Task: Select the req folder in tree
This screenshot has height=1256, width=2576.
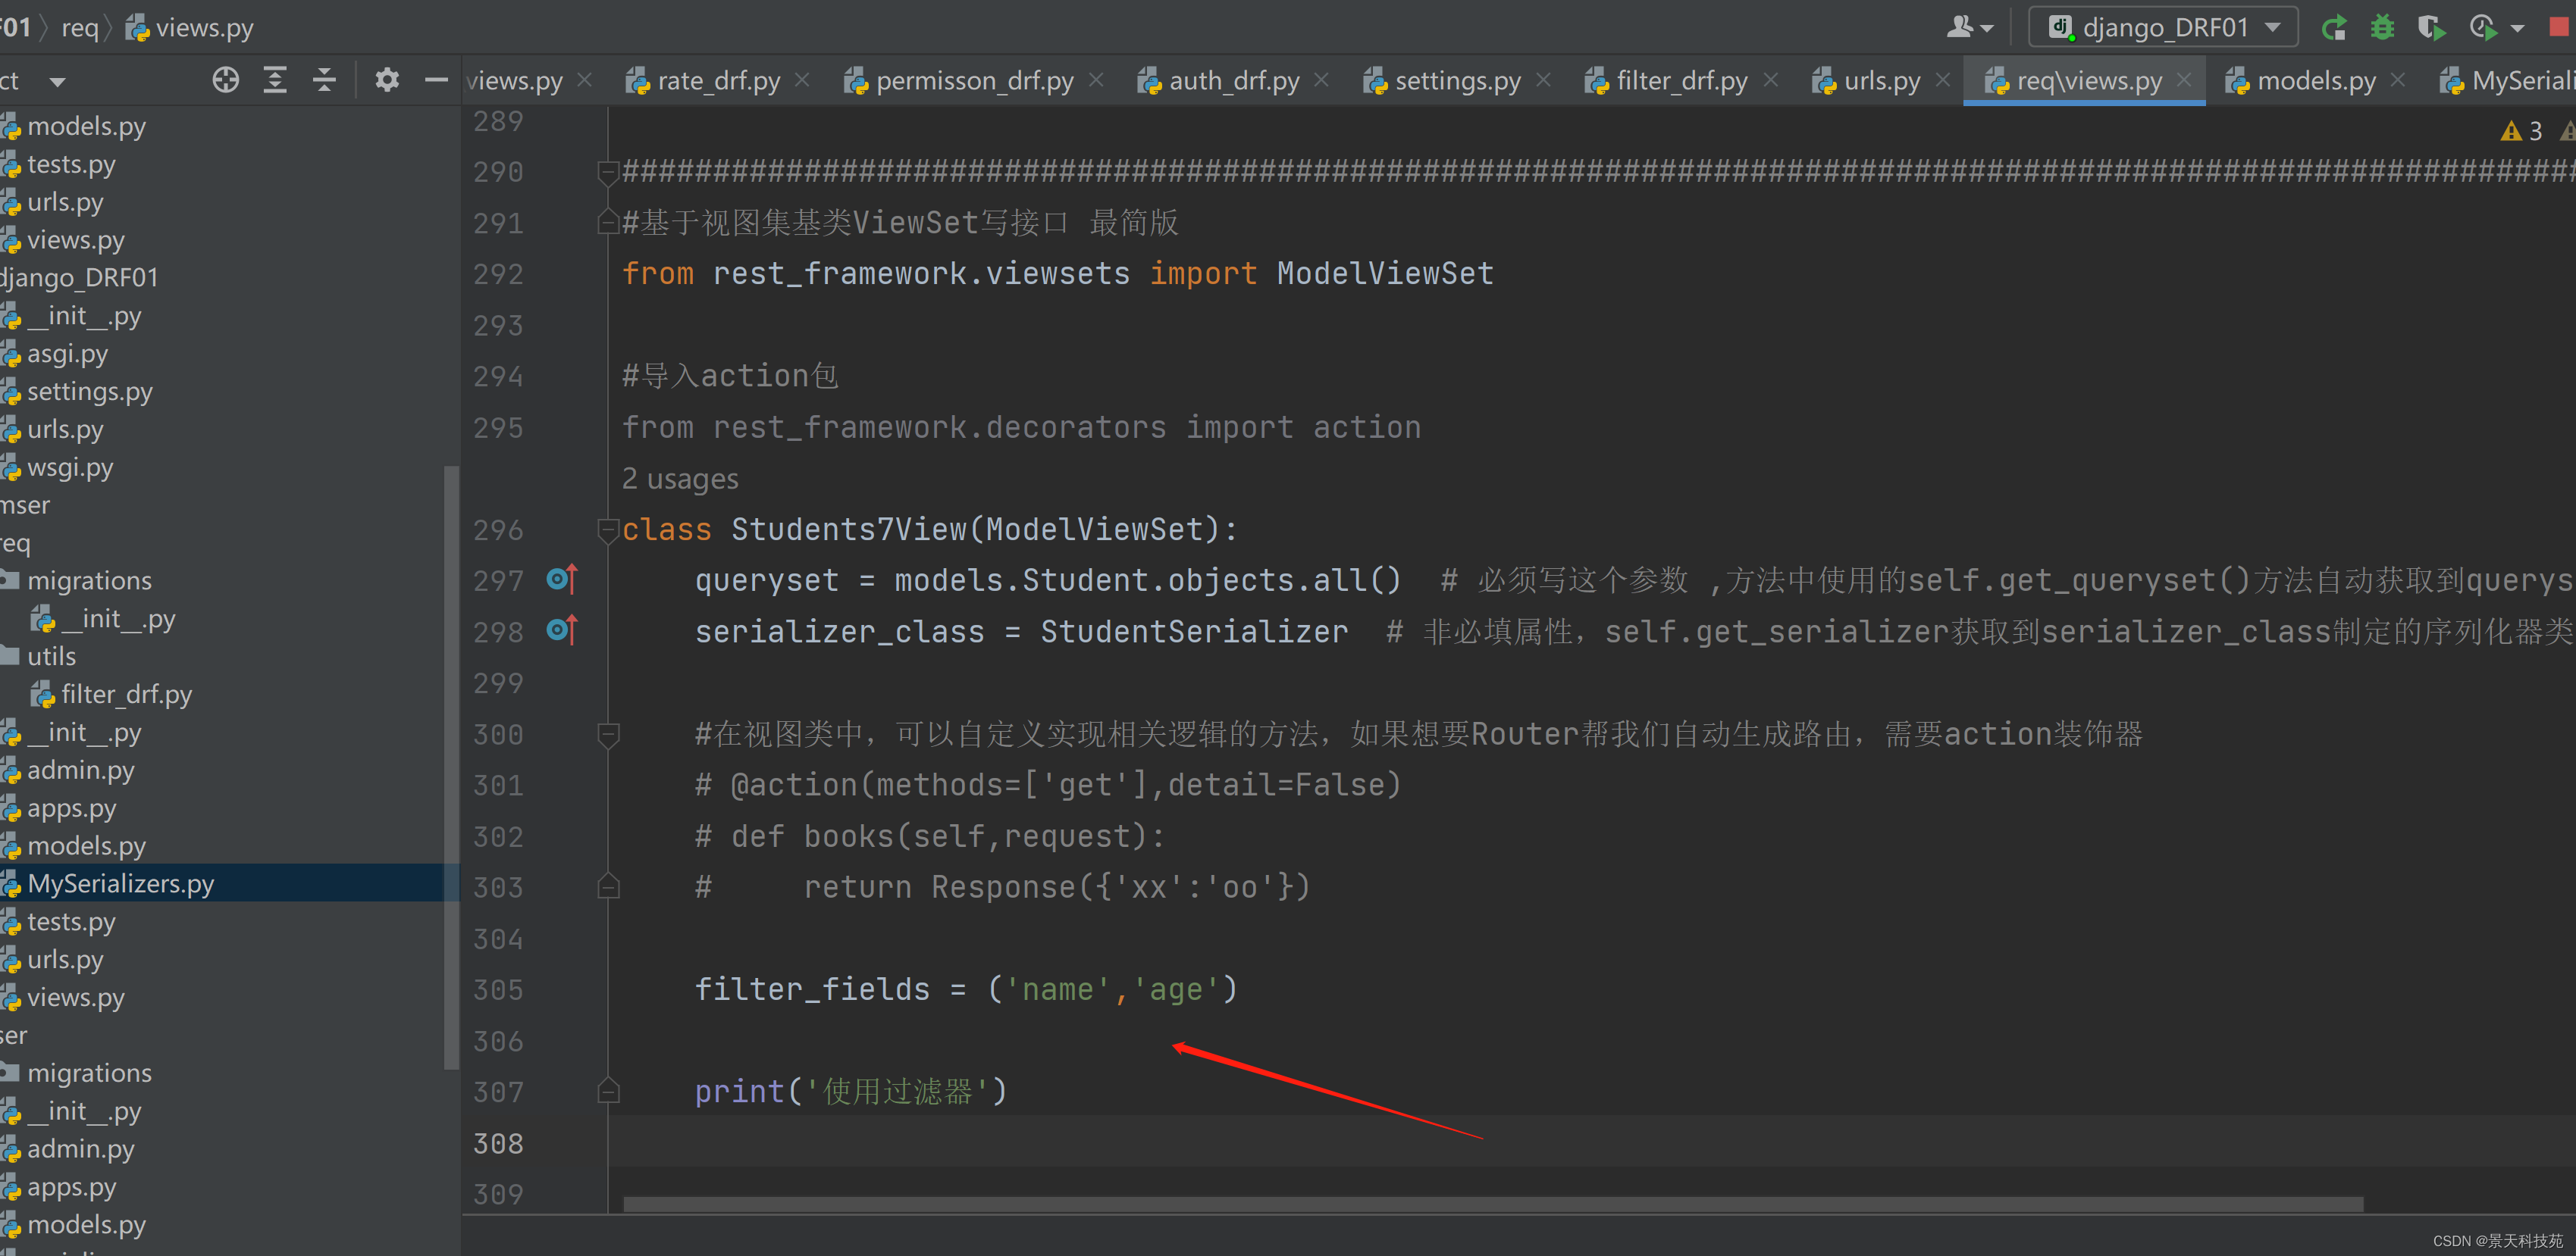Action: point(16,544)
